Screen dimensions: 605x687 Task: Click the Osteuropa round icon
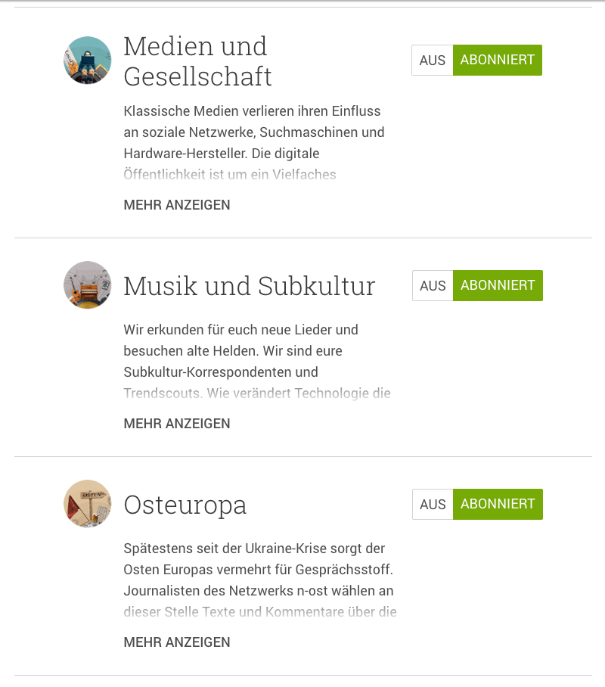click(87, 504)
